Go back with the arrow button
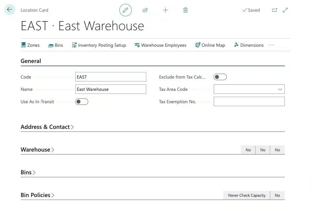This screenshot has height=211, width=312. [x=9, y=9]
